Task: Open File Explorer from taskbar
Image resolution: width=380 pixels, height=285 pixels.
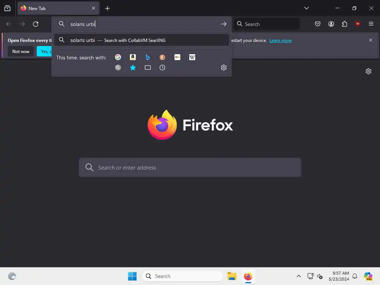Action: pyautogui.click(x=232, y=276)
